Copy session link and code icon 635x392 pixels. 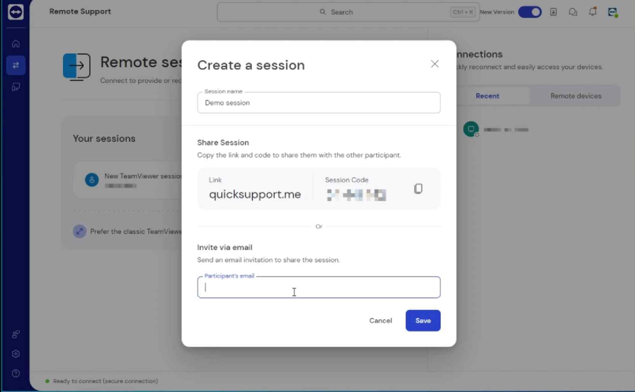coord(418,189)
